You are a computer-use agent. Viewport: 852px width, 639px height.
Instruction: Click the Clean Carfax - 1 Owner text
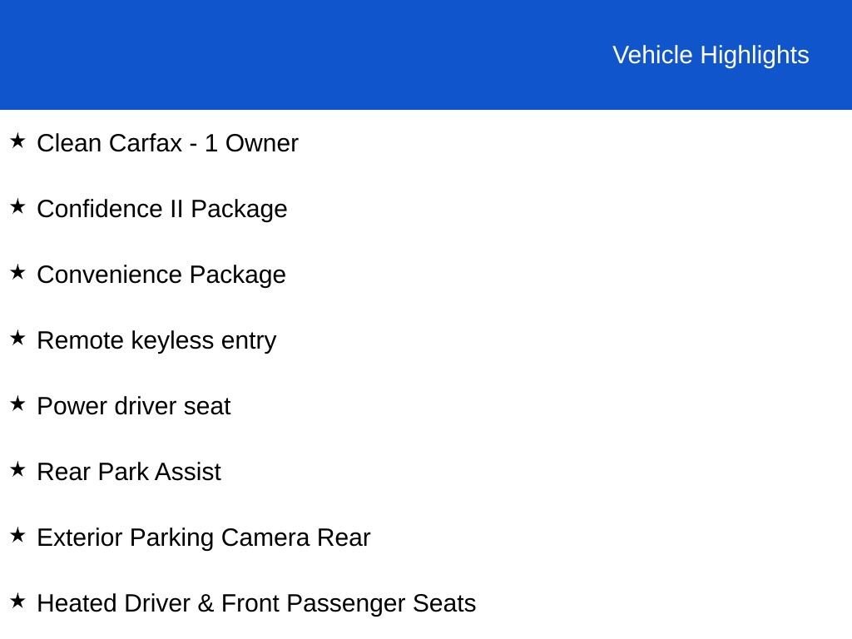coord(167,143)
